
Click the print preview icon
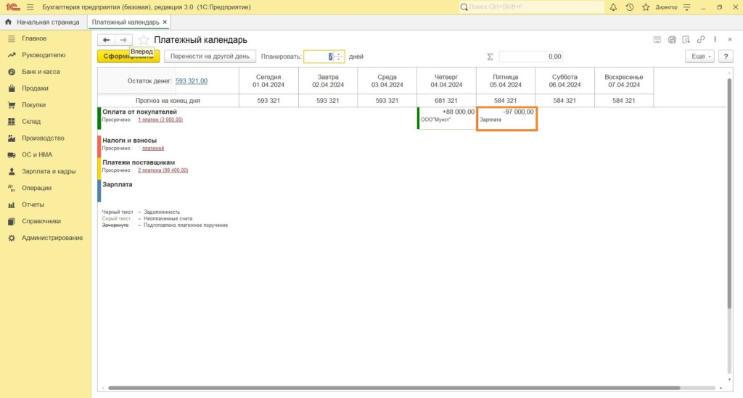[x=686, y=40]
